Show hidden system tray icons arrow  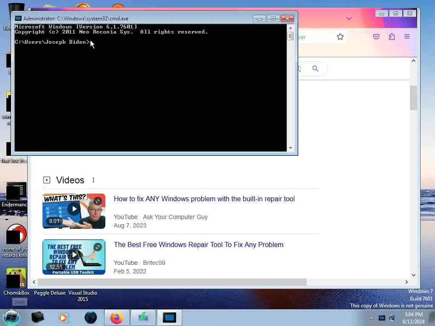click(x=371, y=318)
